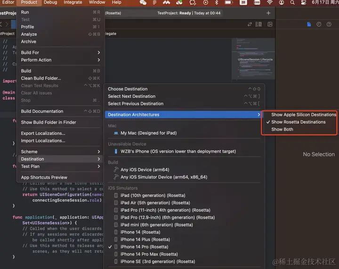Open the History inspector clock icon
Viewport: 339px width, 269px height.
pyautogui.click(x=319, y=24)
